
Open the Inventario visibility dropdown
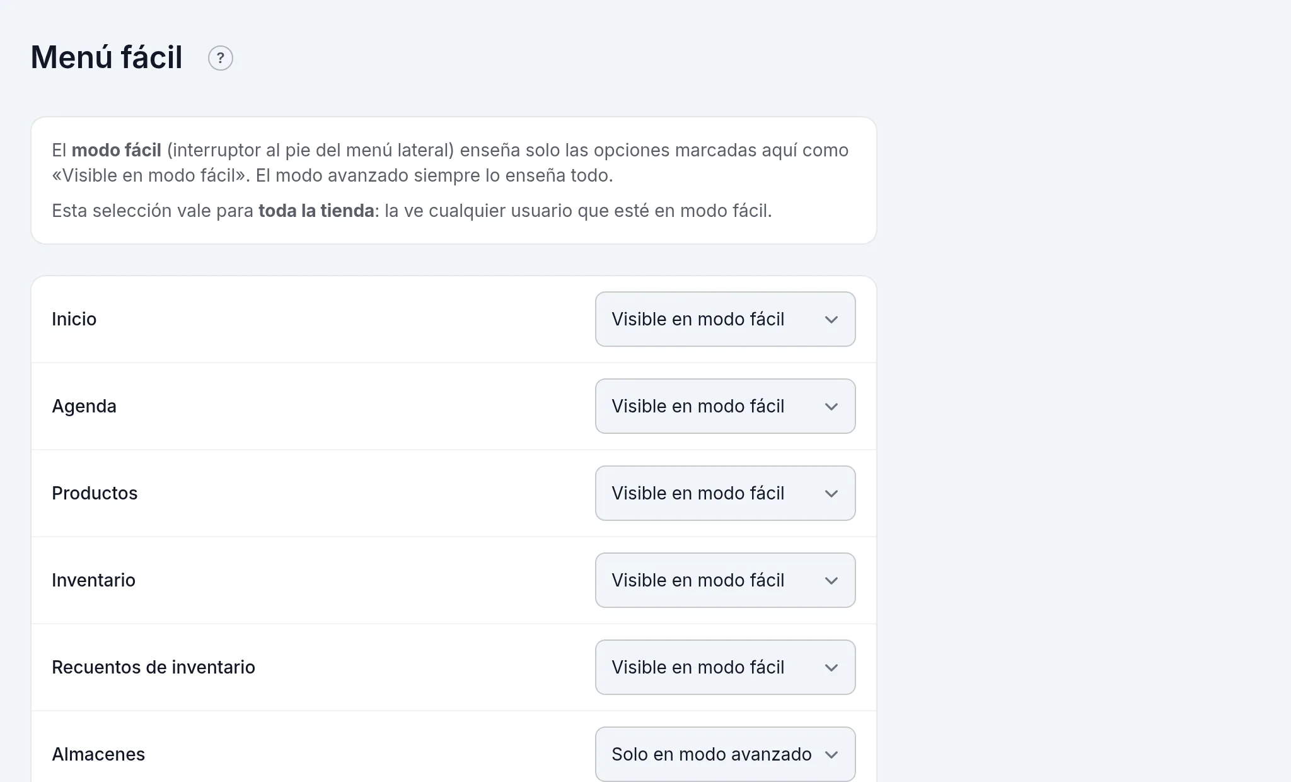(725, 580)
